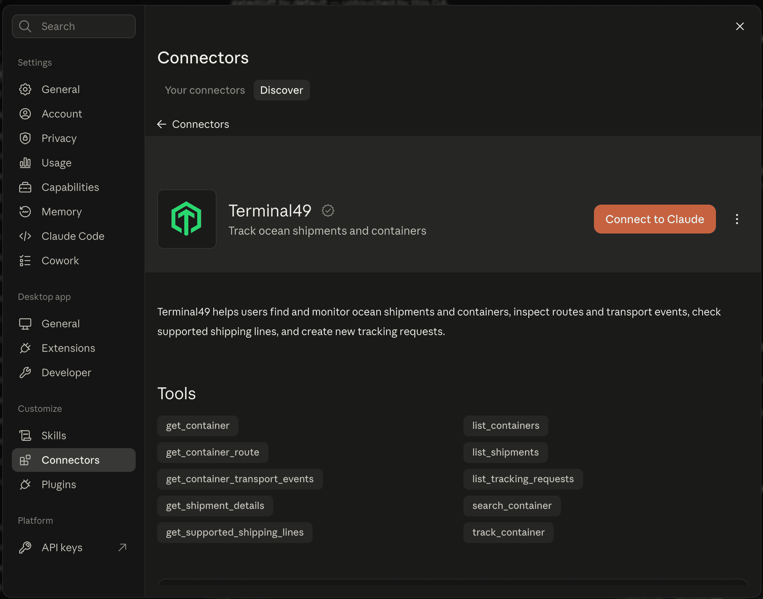Click the get_container_route tool chip
This screenshot has width=763, height=599.
click(213, 452)
